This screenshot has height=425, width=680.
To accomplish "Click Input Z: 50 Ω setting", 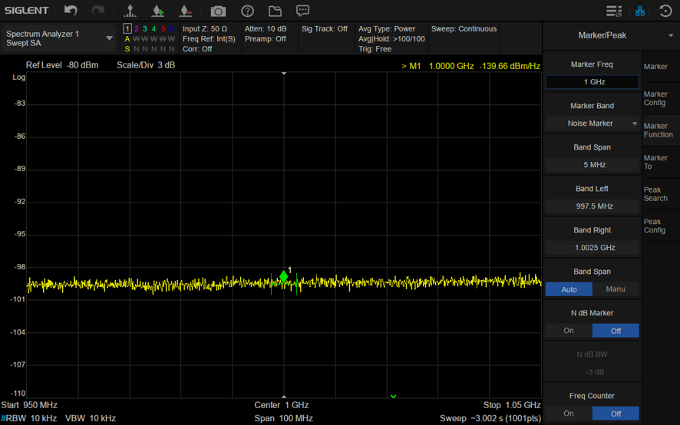I will [205, 28].
